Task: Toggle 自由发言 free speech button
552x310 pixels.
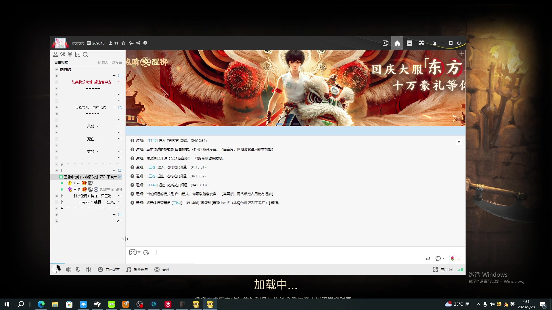Action: 109,270
